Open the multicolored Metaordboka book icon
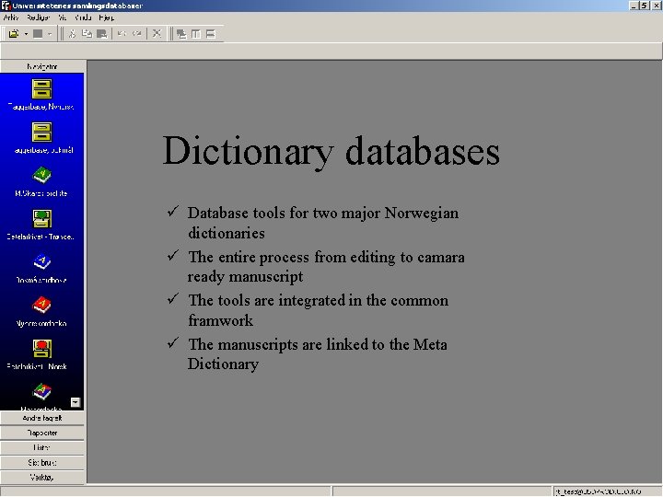The height and width of the screenshot is (497, 663). (41, 391)
